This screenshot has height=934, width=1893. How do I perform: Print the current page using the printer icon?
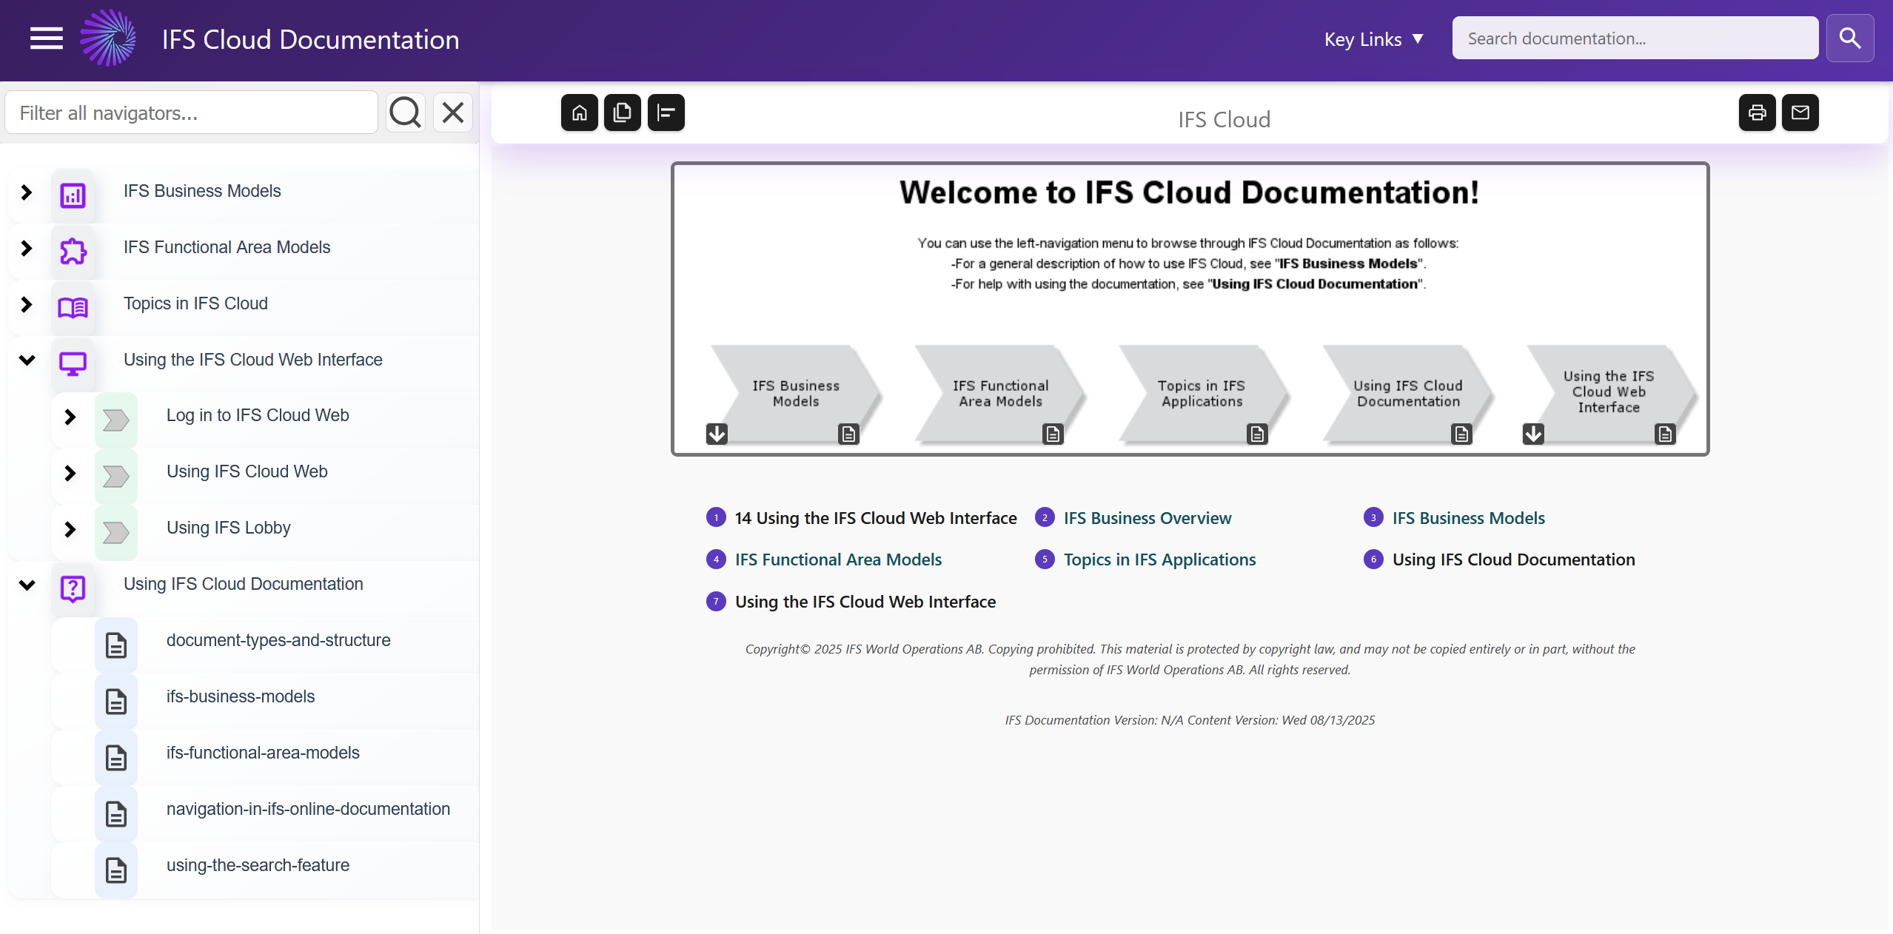(x=1757, y=112)
